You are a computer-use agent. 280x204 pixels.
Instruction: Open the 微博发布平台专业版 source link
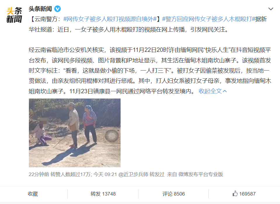[201, 174]
